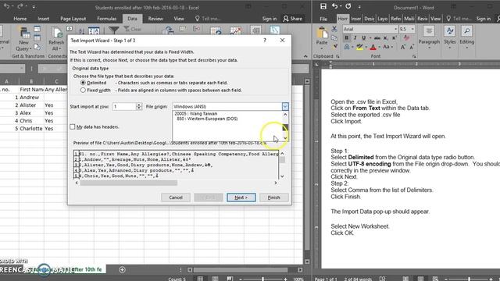The width and height of the screenshot is (500, 281).
Task: Click Sign in in Word
Action: [484, 19]
